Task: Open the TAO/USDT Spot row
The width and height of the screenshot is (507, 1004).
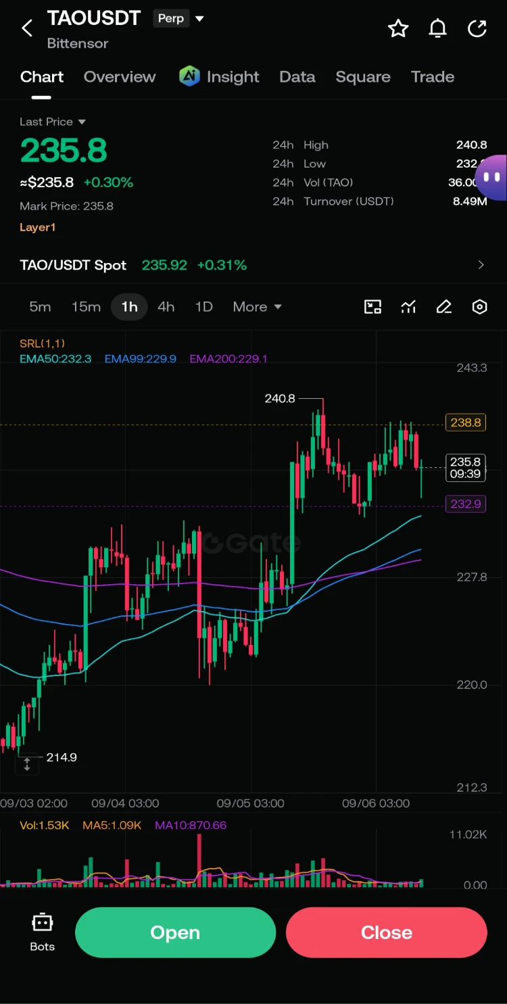Action: click(254, 265)
